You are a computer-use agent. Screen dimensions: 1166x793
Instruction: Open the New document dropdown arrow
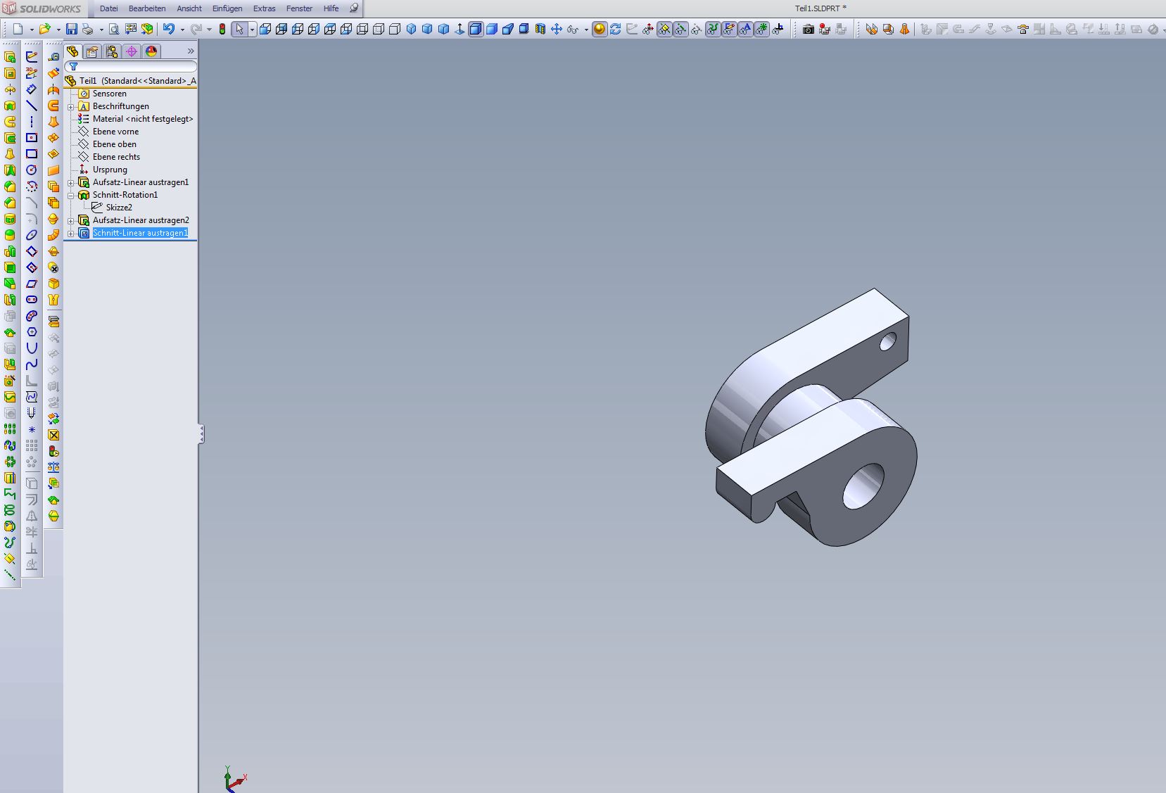pyautogui.click(x=32, y=30)
